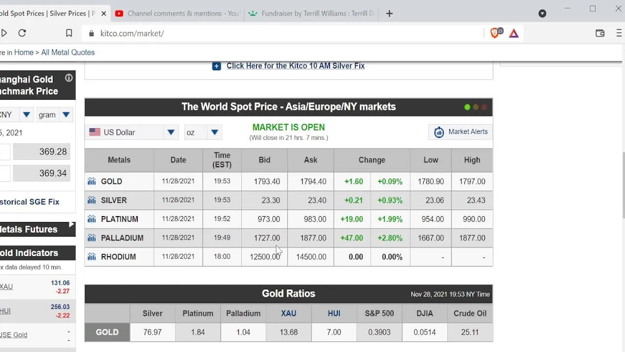Click the address bar URL kitco.com/market/

(x=132, y=33)
